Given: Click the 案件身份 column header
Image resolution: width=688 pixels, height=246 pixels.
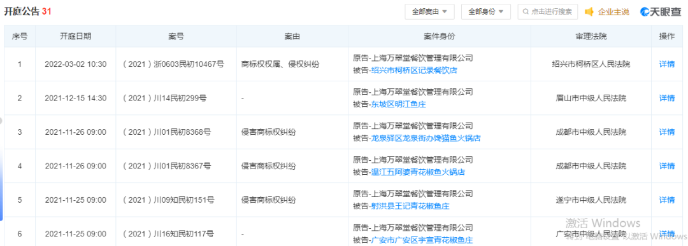Looking at the screenshot, I should 439,37.
